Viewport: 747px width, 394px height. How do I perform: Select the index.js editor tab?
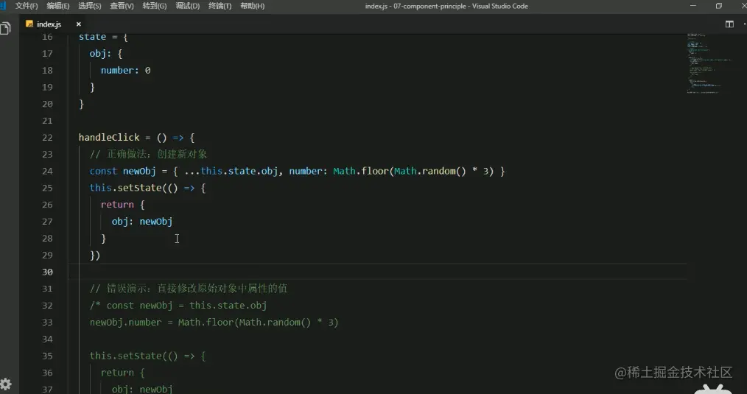[x=49, y=24]
